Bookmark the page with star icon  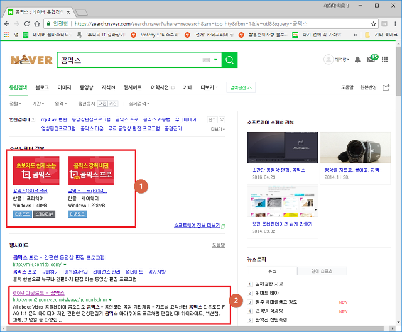pos(374,24)
